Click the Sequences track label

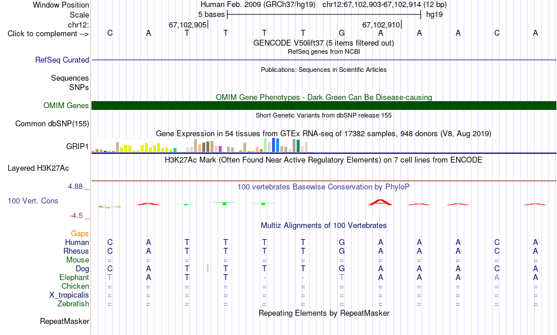pyautogui.click(x=70, y=78)
